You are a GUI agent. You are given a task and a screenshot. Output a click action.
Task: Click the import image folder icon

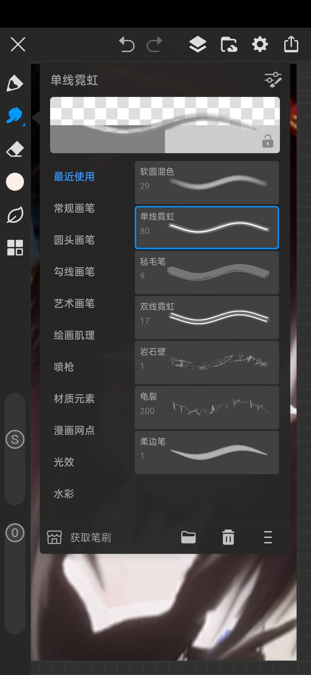click(x=229, y=44)
